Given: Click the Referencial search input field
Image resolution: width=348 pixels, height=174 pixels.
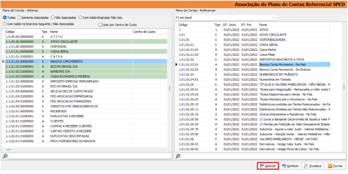Looking at the screenshot, I should pyautogui.click(x=264, y=156).
